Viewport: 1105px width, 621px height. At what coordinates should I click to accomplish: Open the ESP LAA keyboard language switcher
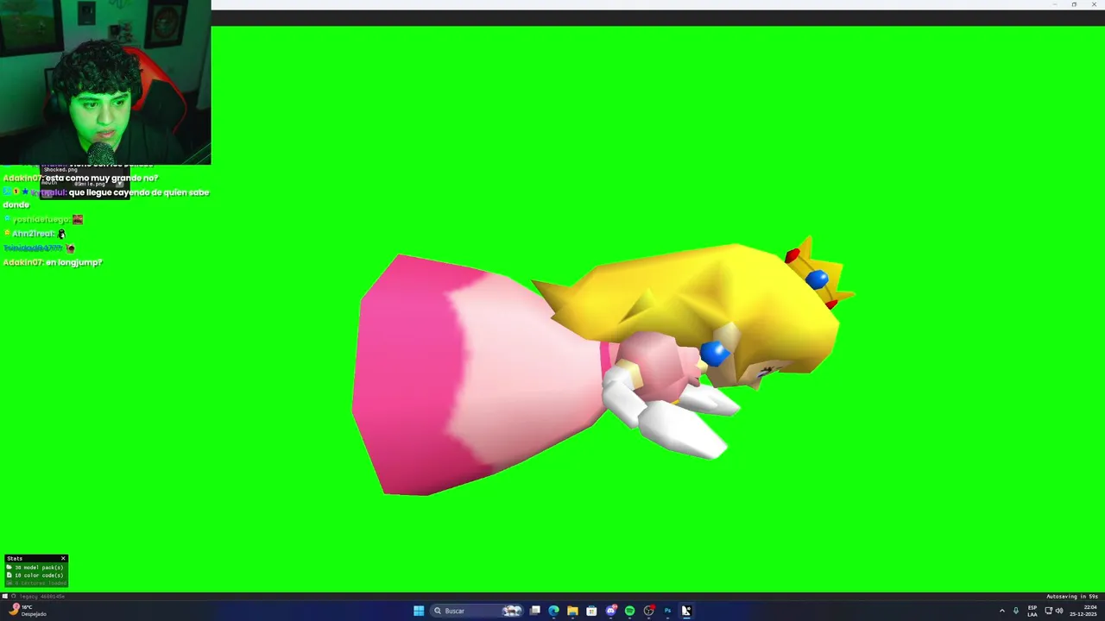(x=1032, y=611)
